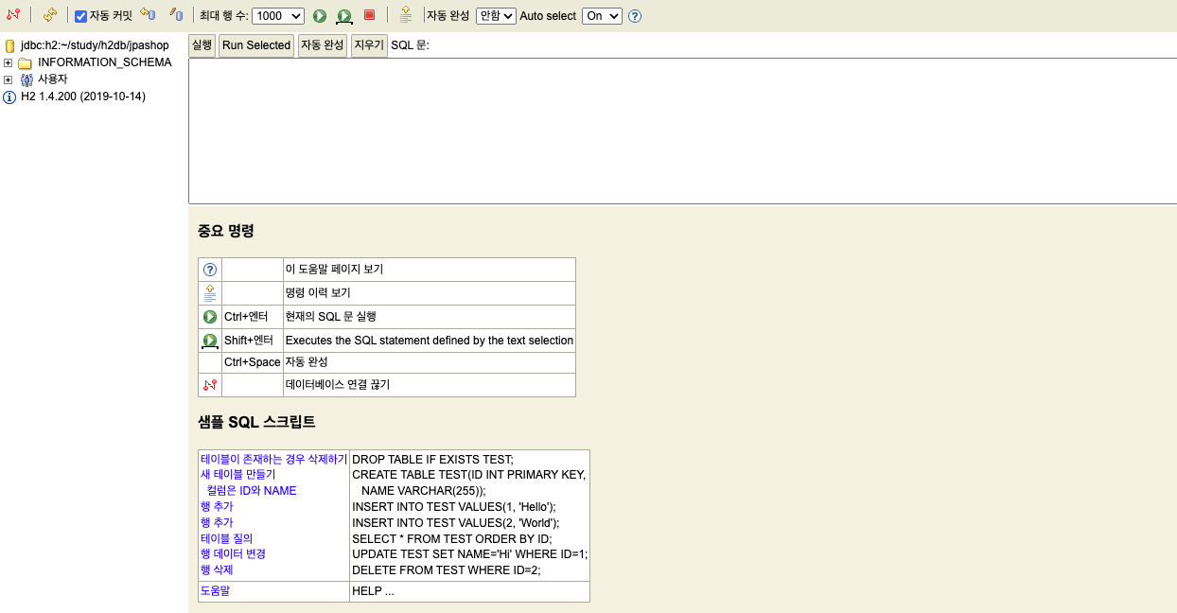Click the run selected icon in the toolbar

coord(344,16)
